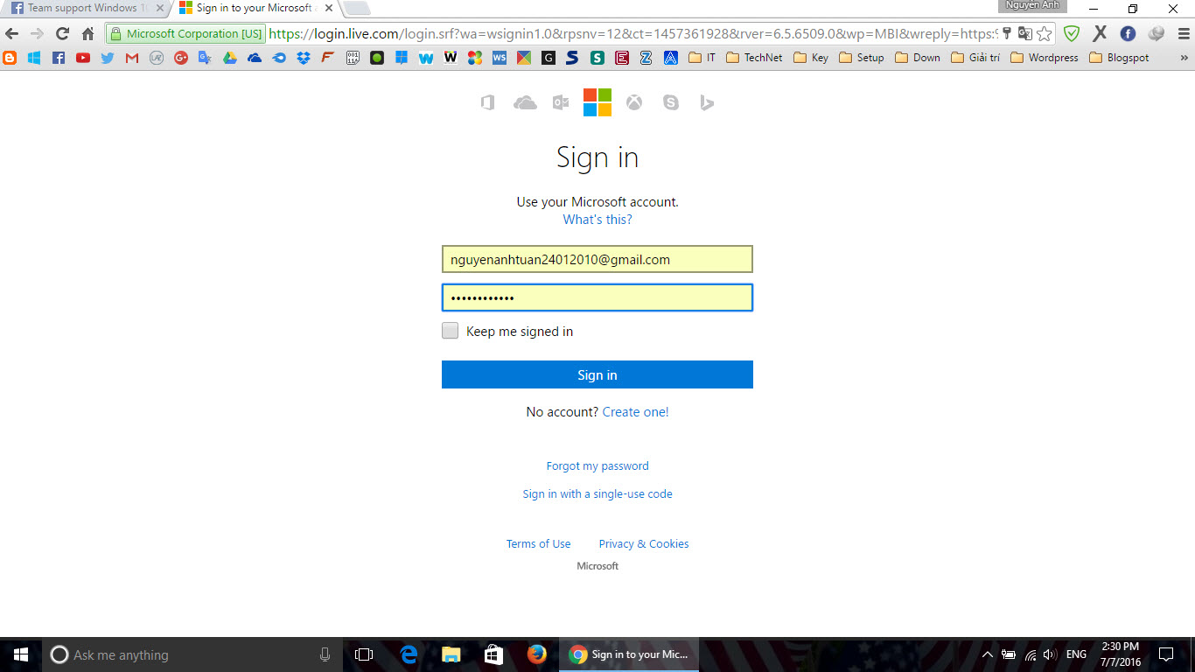The height and width of the screenshot is (672, 1195).
Task: Open the Key bookmarks folder
Action: click(x=812, y=58)
